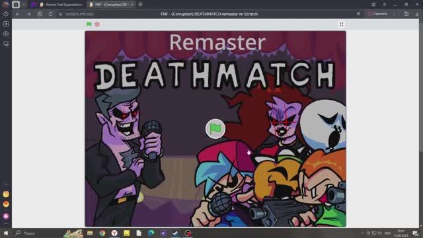Open the play-circle icon in sidebar

point(6,34)
